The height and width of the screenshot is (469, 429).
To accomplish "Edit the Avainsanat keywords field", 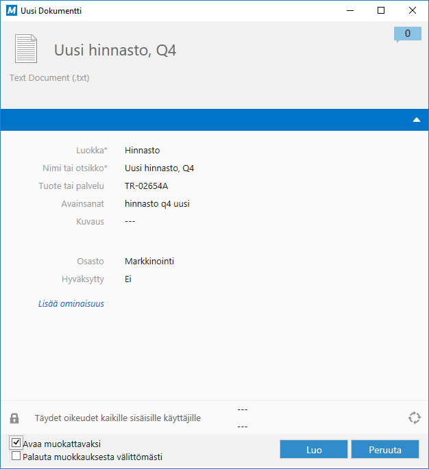I will [x=157, y=203].
